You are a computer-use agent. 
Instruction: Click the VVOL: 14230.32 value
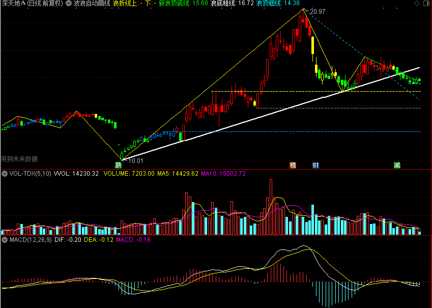(x=76, y=174)
